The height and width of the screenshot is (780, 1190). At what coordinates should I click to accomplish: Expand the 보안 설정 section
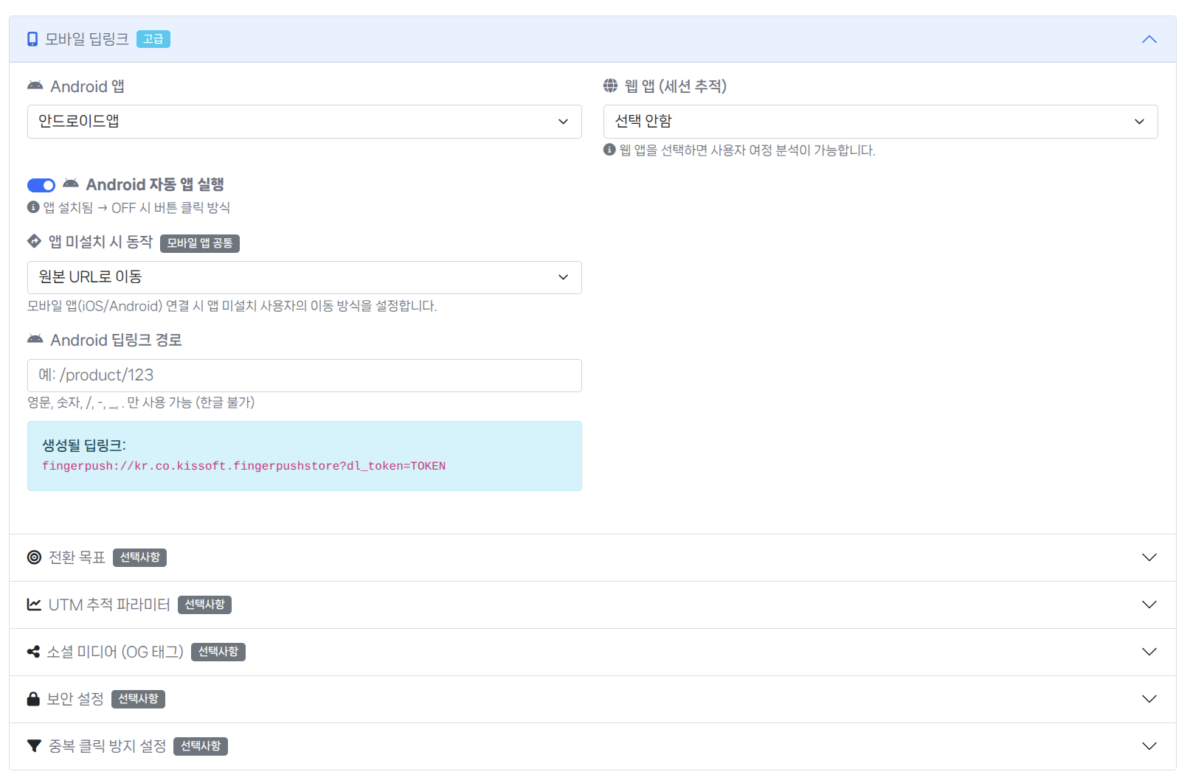click(x=1149, y=699)
